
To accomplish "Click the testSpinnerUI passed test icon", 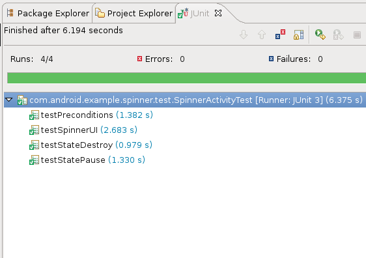I will coord(34,130).
